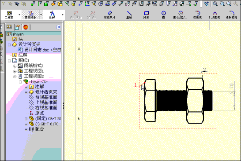241x161 pixels.
Task: Click the Zoom In/Out magnifier icon
Action: pos(229,4)
